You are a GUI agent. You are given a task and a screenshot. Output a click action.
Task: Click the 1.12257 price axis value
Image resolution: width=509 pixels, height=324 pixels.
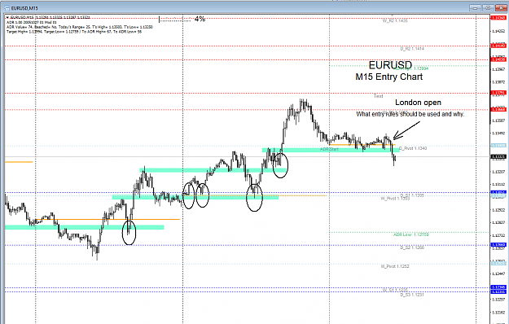[x=498, y=300]
